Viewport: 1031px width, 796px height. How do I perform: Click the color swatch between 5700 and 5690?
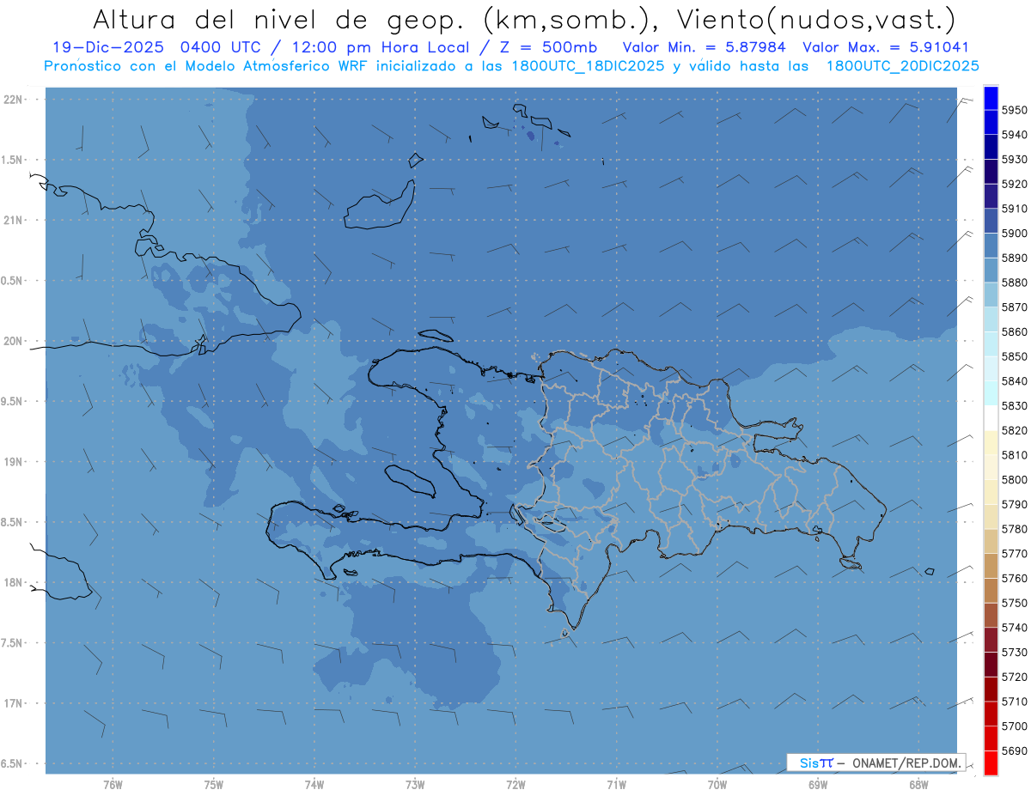click(x=991, y=738)
